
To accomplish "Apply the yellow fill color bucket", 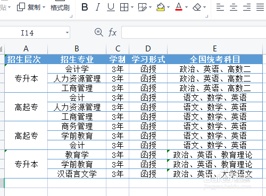I will pyautogui.click(x=161, y=7).
